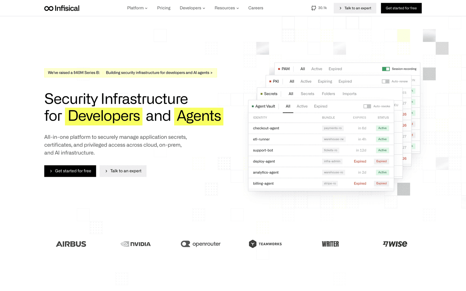Click the openrouter logo

tap(201, 244)
